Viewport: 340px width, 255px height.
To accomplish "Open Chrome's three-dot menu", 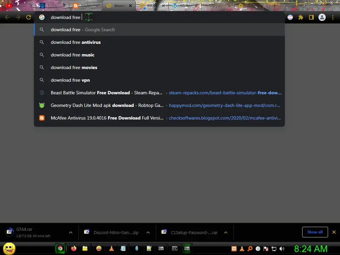I will tap(333, 17).
